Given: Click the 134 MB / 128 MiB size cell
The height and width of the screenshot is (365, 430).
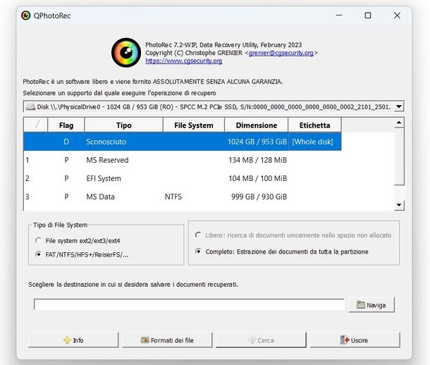Looking at the screenshot, I should tap(258, 160).
